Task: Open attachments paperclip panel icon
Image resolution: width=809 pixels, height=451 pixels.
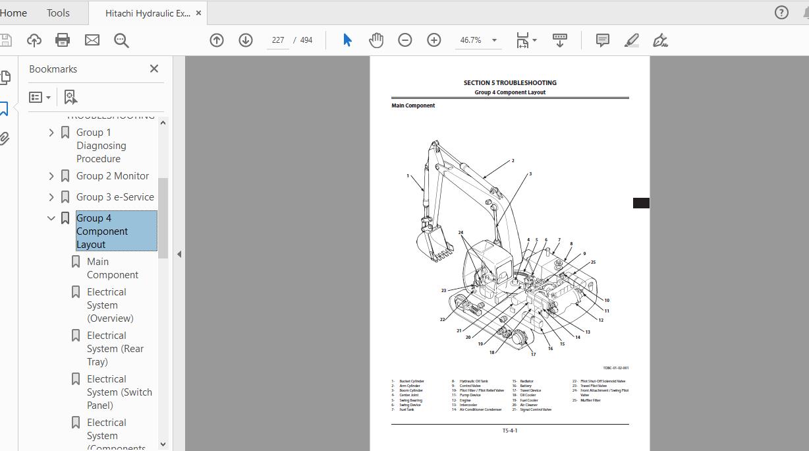Action: (x=4, y=138)
